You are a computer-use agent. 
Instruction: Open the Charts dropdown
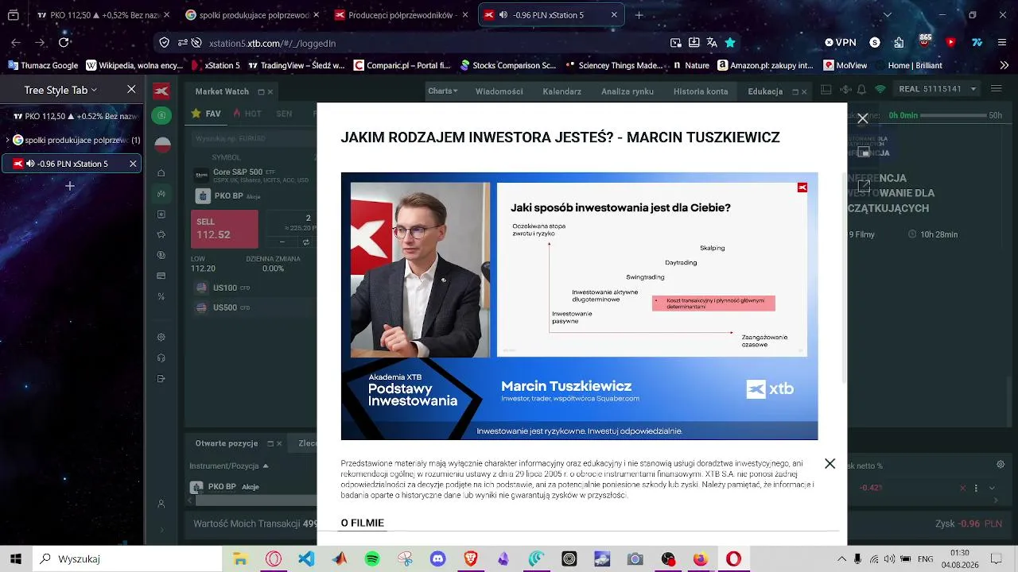[443, 91]
